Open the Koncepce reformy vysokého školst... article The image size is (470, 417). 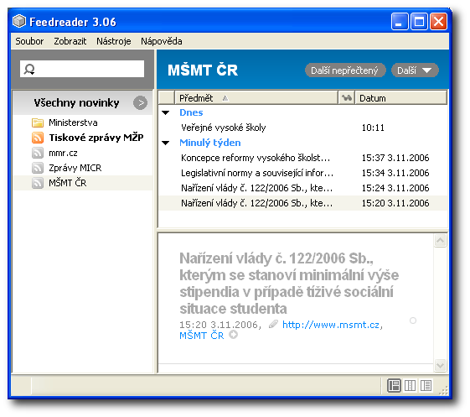[x=256, y=158]
